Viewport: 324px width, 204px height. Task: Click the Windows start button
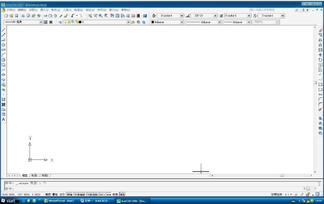(x=9, y=201)
